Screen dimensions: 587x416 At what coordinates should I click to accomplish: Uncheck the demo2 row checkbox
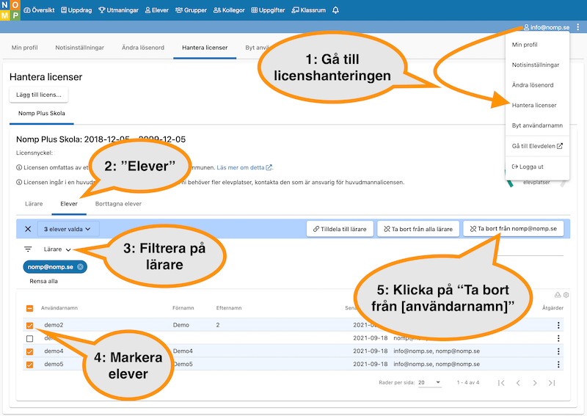pyautogui.click(x=29, y=325)
